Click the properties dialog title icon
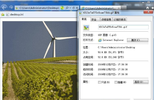The height and width of the screenshot is (100, 154). coord(80,13)
